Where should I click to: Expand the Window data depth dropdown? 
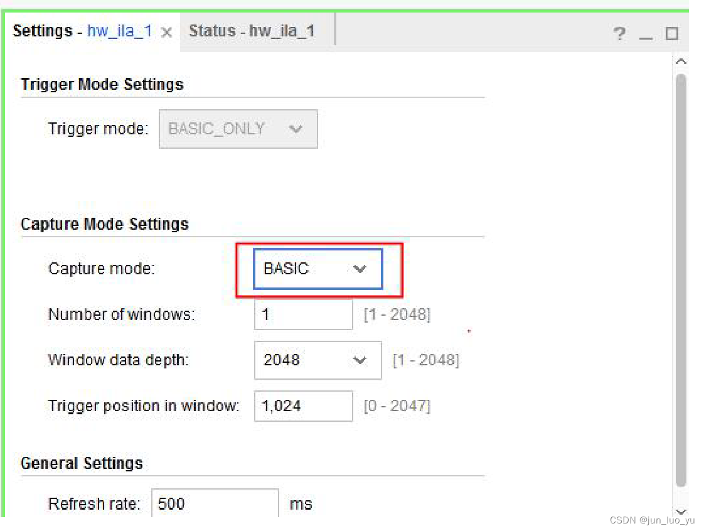point(317,360)
